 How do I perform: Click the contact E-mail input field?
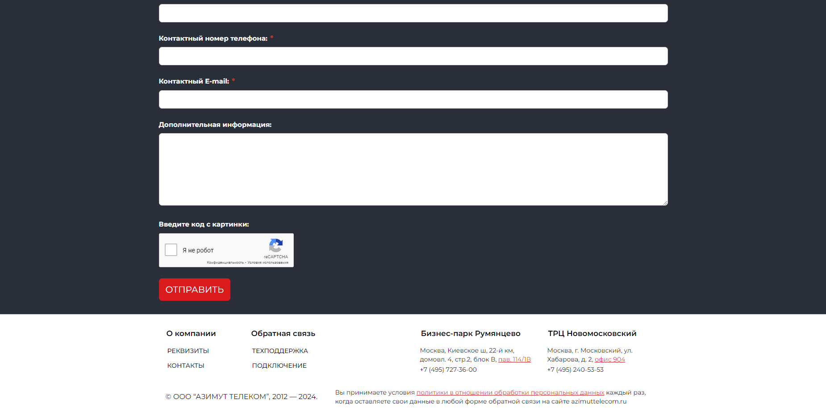coord(413,99)
